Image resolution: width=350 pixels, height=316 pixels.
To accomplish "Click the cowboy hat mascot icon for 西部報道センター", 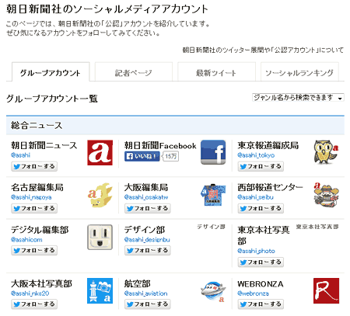I will [326, 195].
